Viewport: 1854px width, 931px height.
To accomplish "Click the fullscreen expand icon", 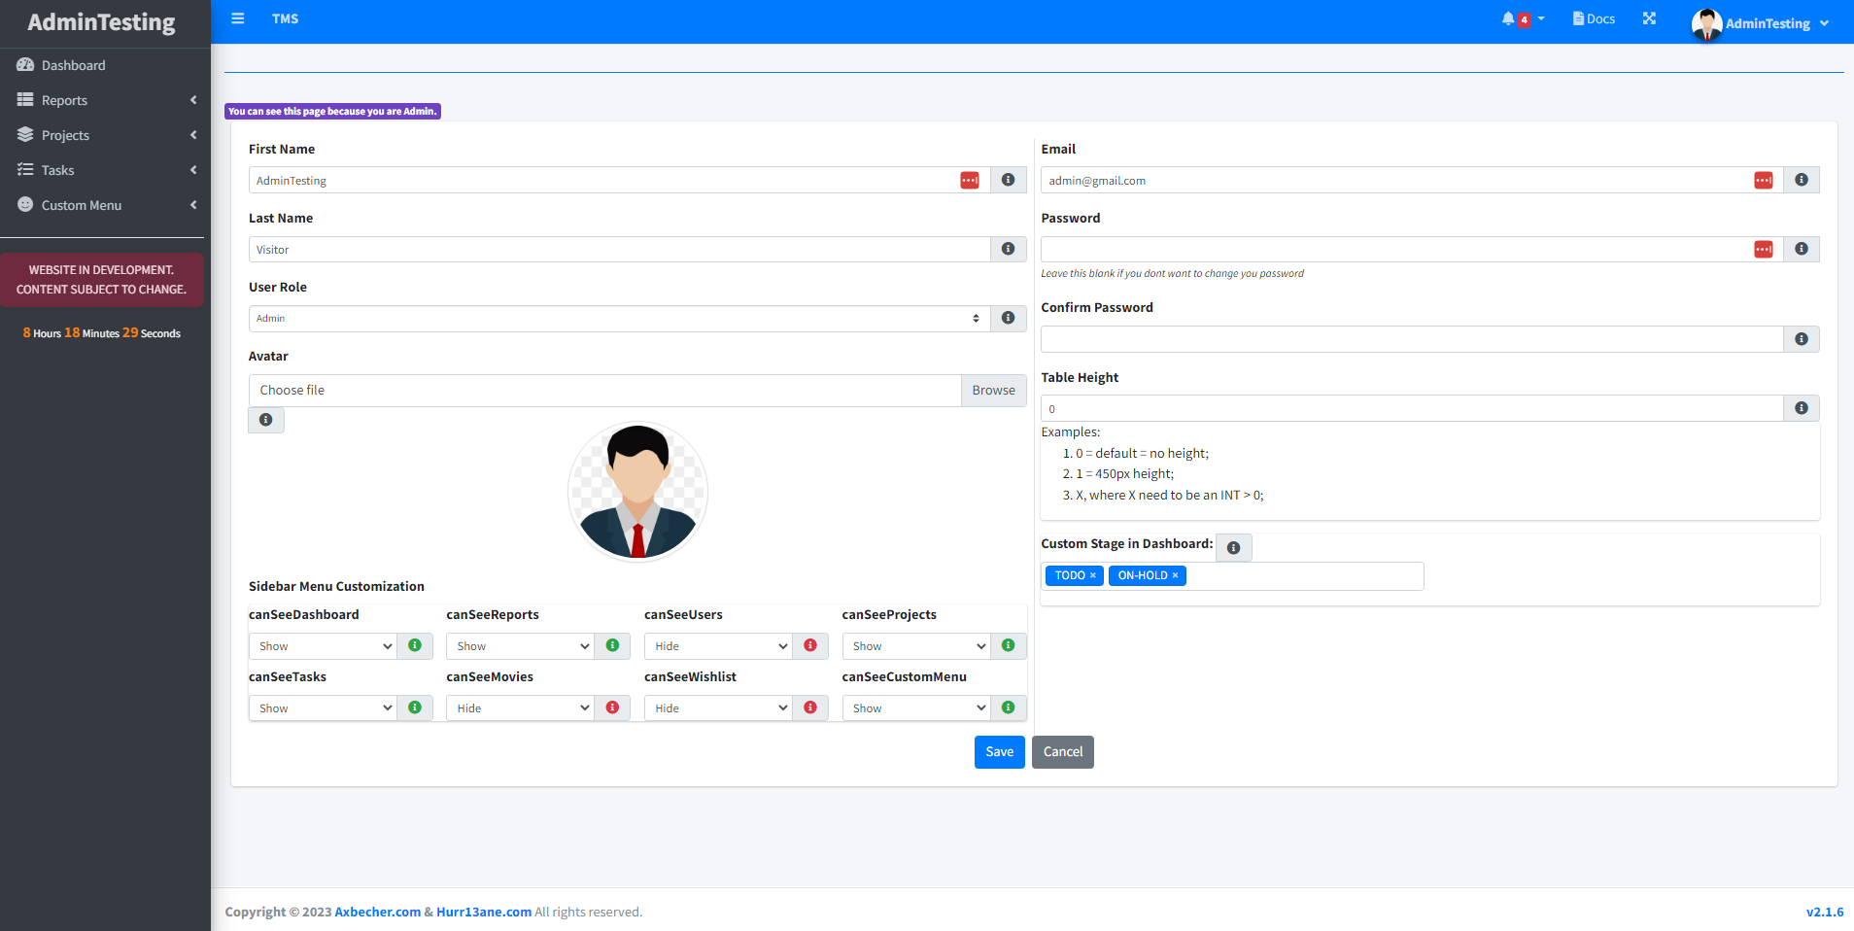I will click(x=1649, y=18).
